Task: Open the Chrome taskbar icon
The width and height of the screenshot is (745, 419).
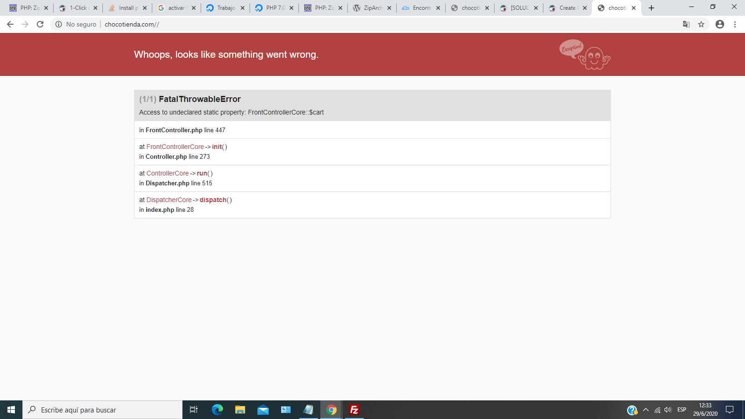Action: click(332, 410)
